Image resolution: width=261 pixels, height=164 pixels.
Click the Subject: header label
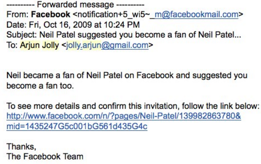(22, 35)
